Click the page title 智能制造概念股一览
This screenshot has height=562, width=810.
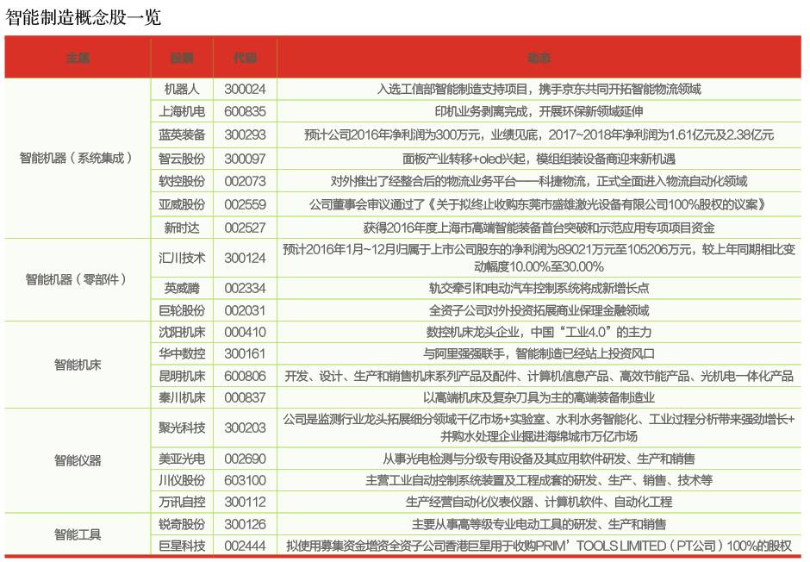tap(84, 17)
